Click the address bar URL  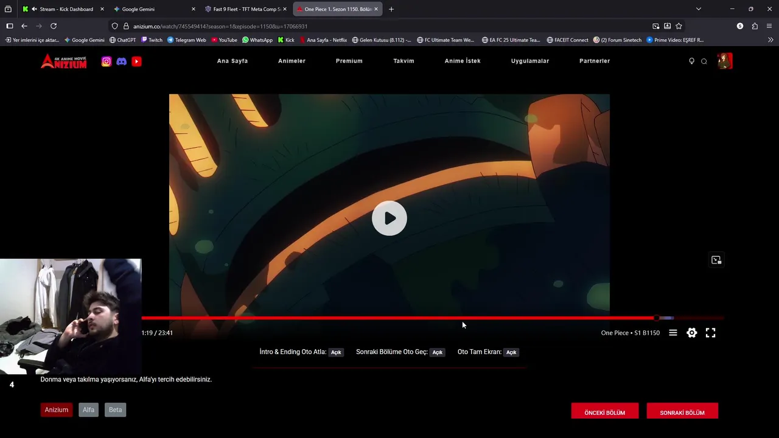coord(220,26)
